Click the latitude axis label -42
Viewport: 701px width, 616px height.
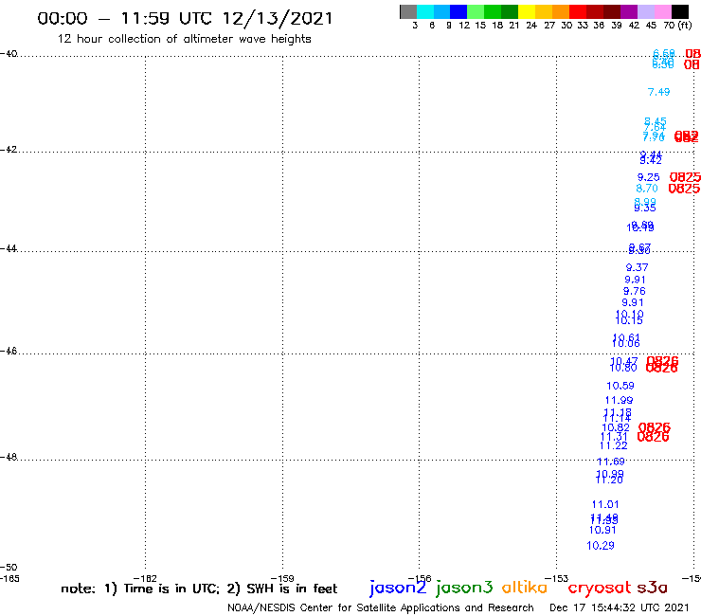pos(9,150)
